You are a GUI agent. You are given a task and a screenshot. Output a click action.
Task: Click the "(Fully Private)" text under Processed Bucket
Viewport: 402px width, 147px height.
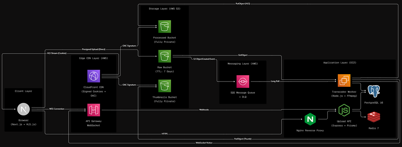click(x=164, y=42)
